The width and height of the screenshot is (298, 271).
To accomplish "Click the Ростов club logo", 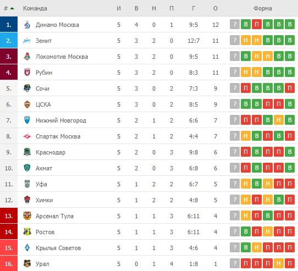I will click(x=27, y=231).
